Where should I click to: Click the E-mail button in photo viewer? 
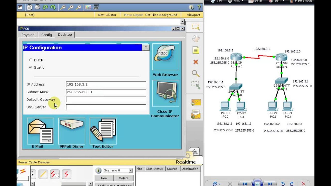pos(255,1)
